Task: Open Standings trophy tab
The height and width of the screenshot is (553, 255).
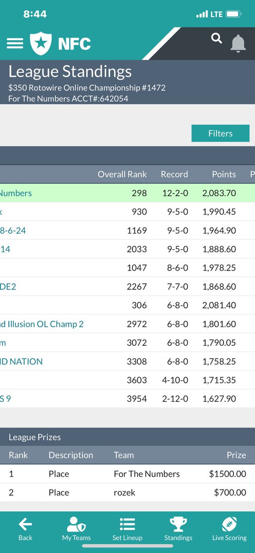Action: pos(178,529)
